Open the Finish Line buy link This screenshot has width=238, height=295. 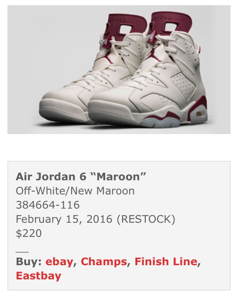point(166,262)
